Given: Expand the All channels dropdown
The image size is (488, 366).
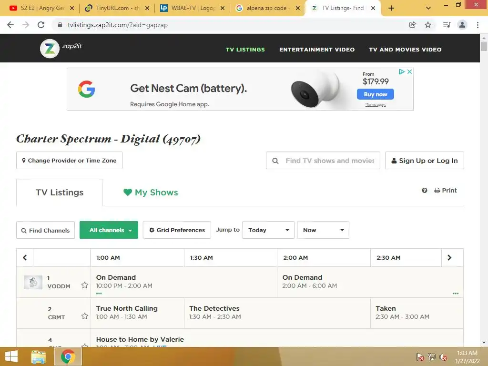Looking at the screenshot, I should 109,230.
